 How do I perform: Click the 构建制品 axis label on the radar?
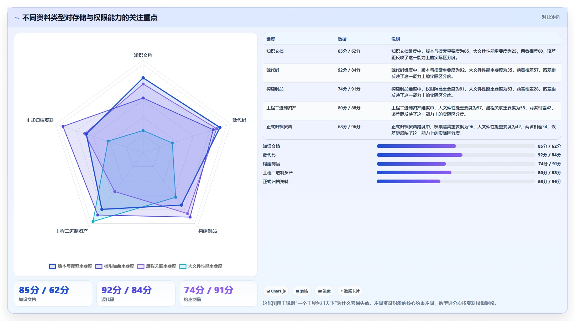[x=208, y=231]
